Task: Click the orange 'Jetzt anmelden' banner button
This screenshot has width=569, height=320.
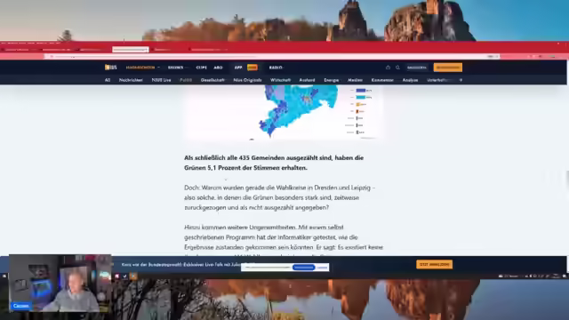Action: pyautogui.click(x=434, y=265)
